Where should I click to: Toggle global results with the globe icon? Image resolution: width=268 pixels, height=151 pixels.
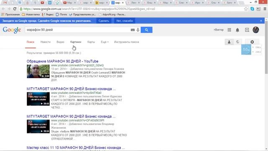coord(237,42)
